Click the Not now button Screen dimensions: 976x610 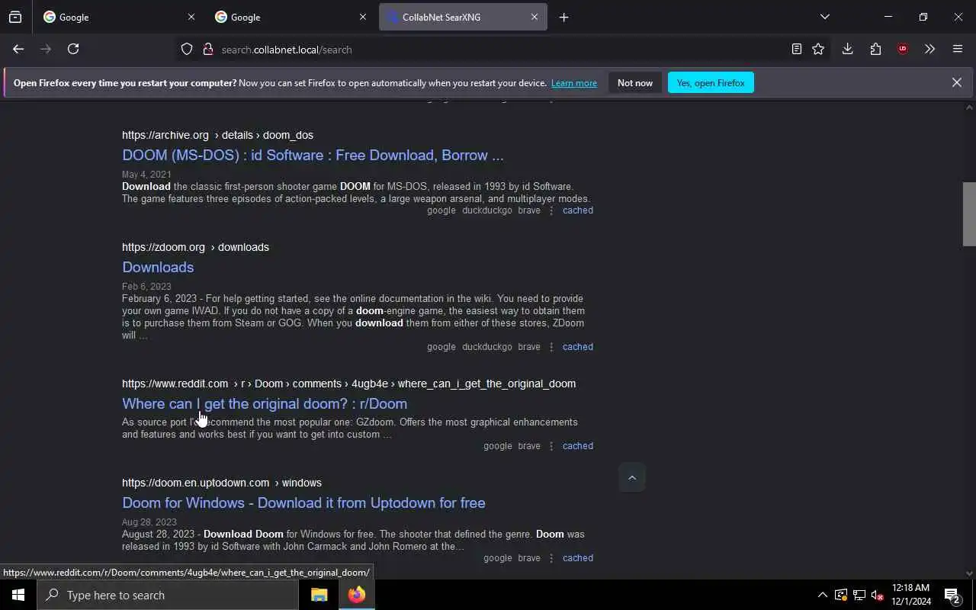[635, 82]
